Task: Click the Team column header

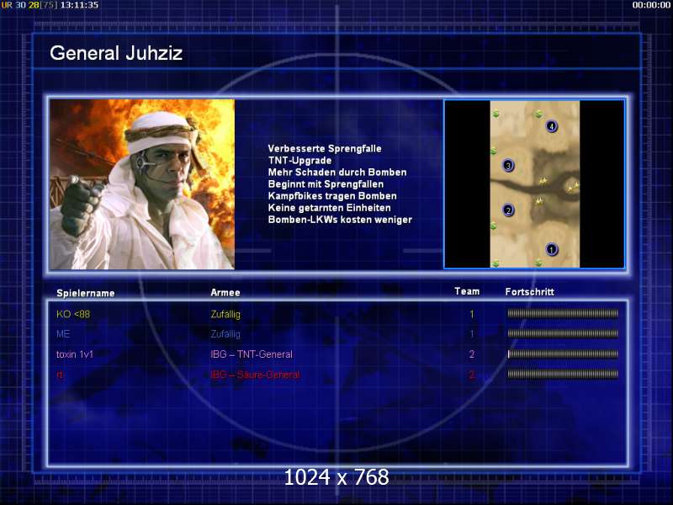Action: tap(467, 291)
